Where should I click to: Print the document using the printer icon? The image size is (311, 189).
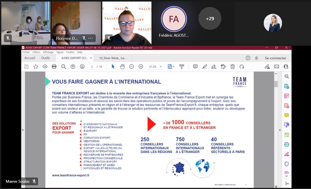(54, 66)
